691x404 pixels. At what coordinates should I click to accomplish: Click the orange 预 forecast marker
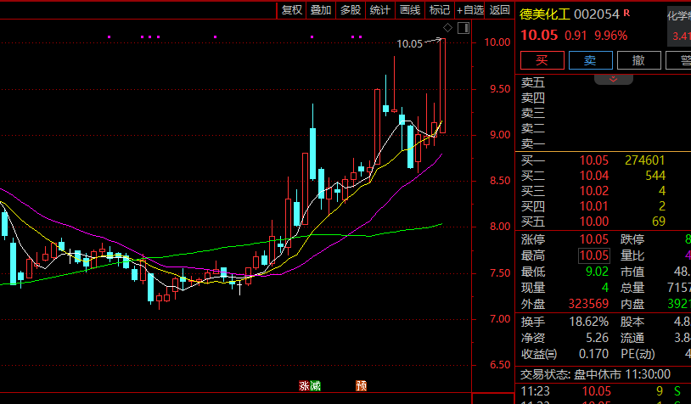coord(361,385)
